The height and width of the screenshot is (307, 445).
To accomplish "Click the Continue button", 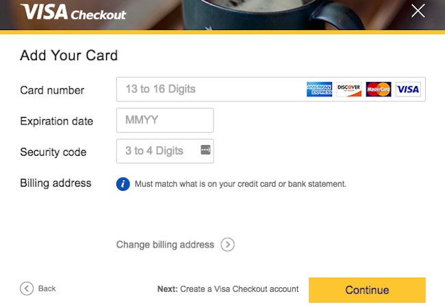I will (x=367, y=290).
